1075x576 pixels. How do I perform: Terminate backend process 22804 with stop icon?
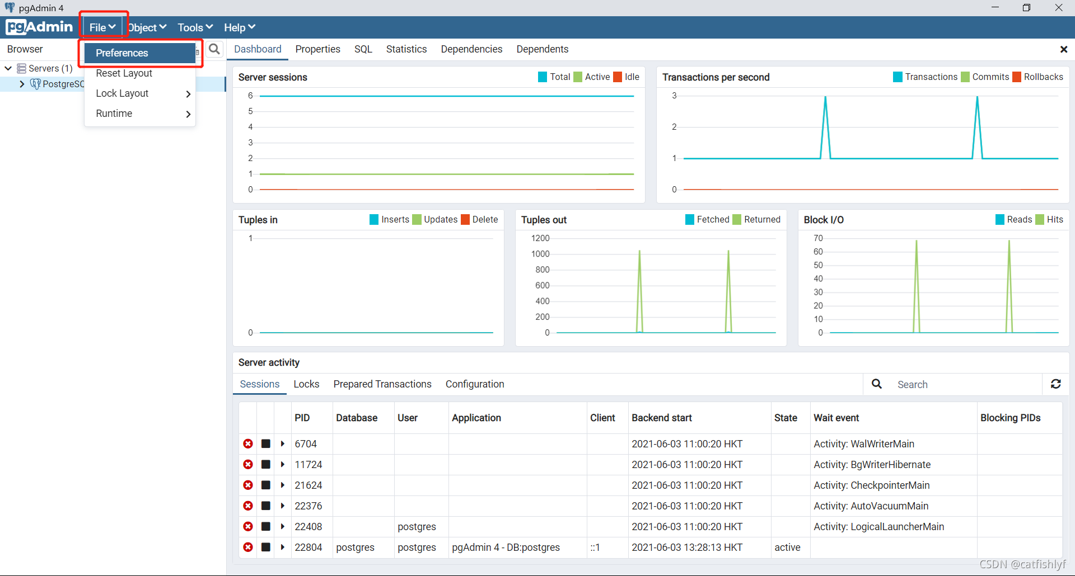click(265, 547)
